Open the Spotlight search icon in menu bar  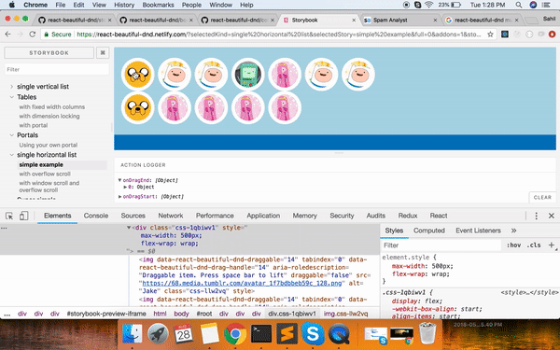click(x=519, y=5)
